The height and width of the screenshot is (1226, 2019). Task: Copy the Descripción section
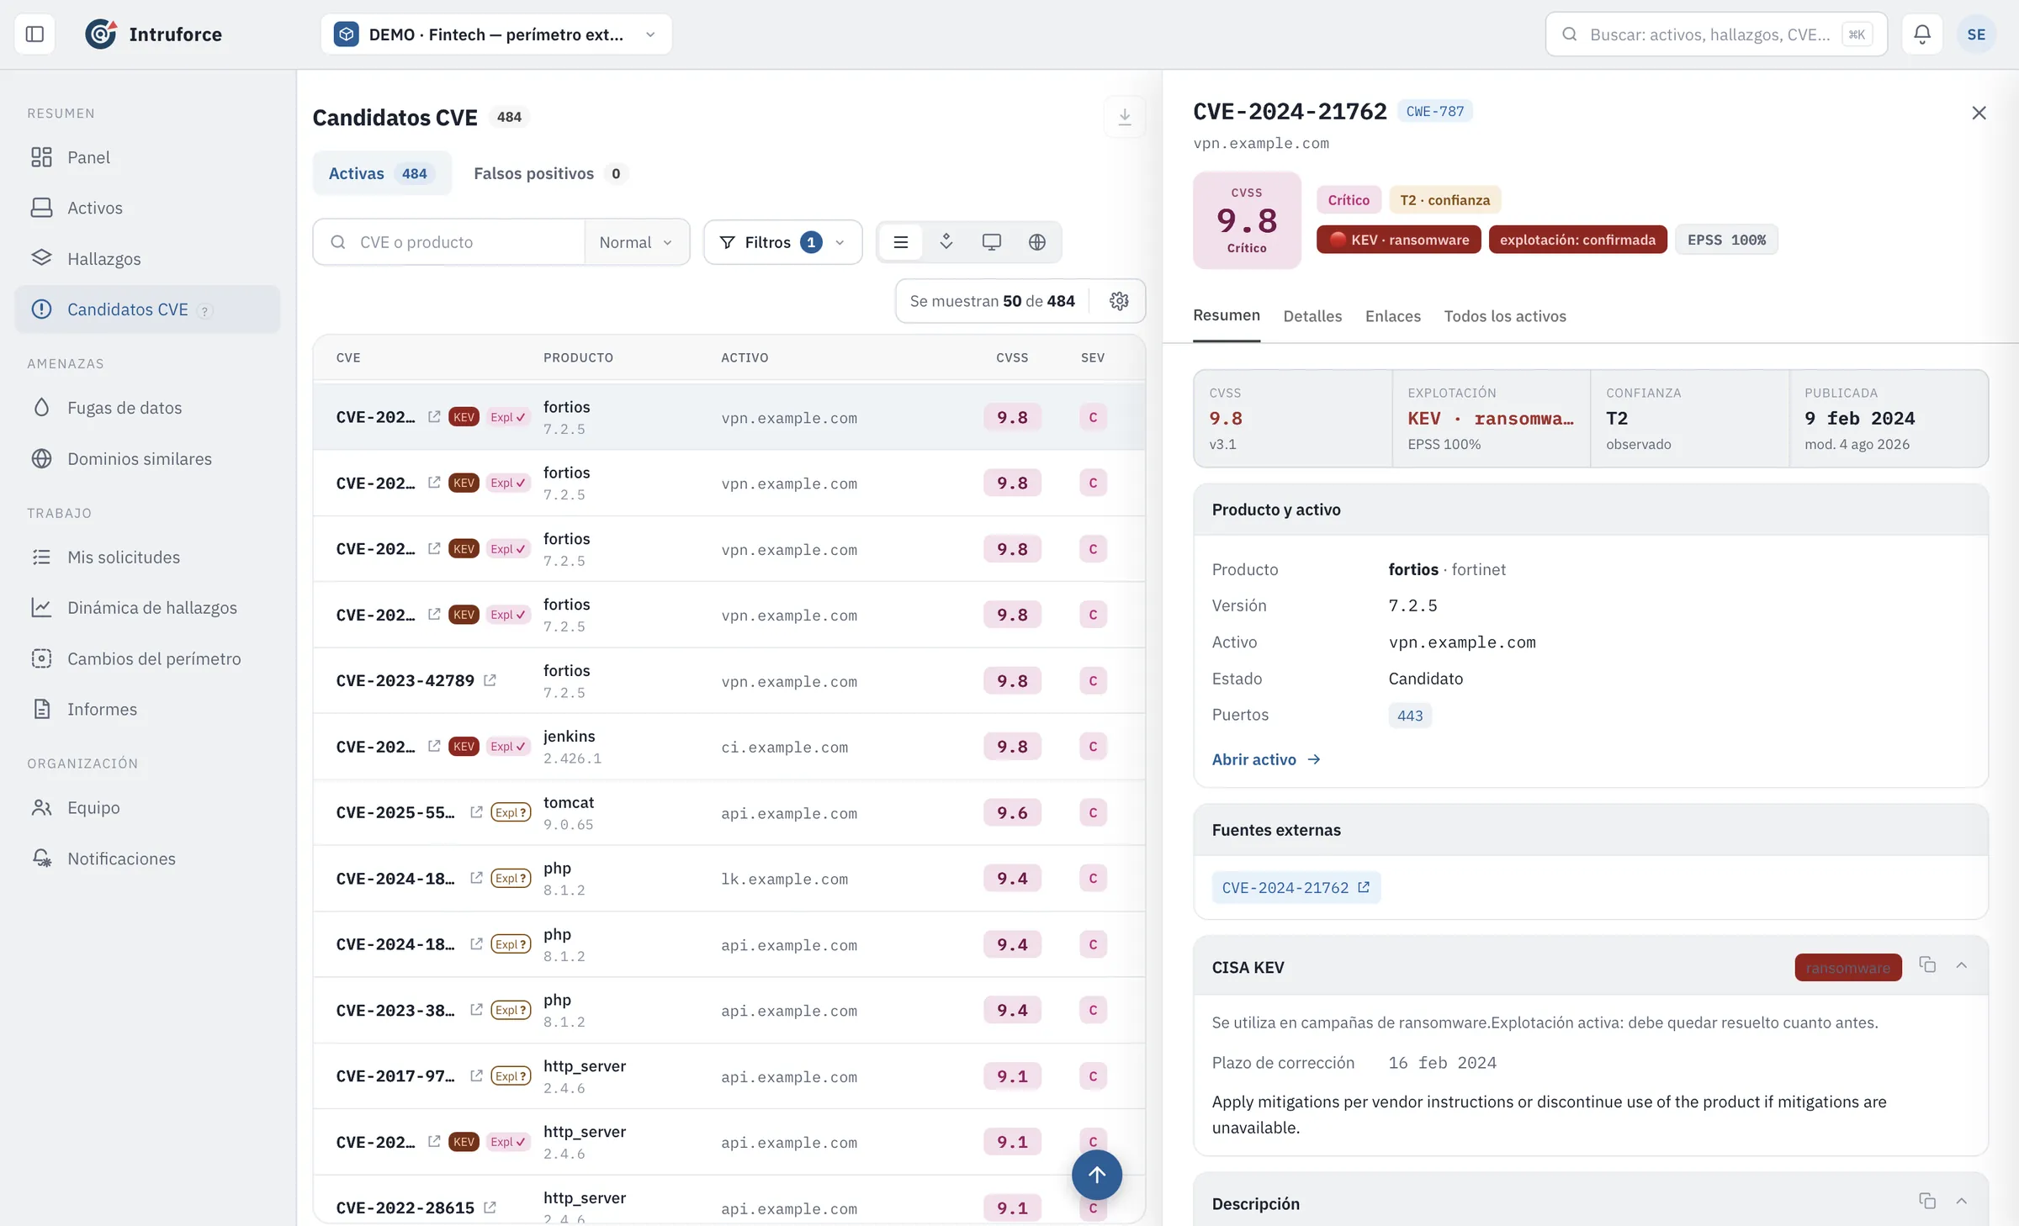pos(1927,1201)
